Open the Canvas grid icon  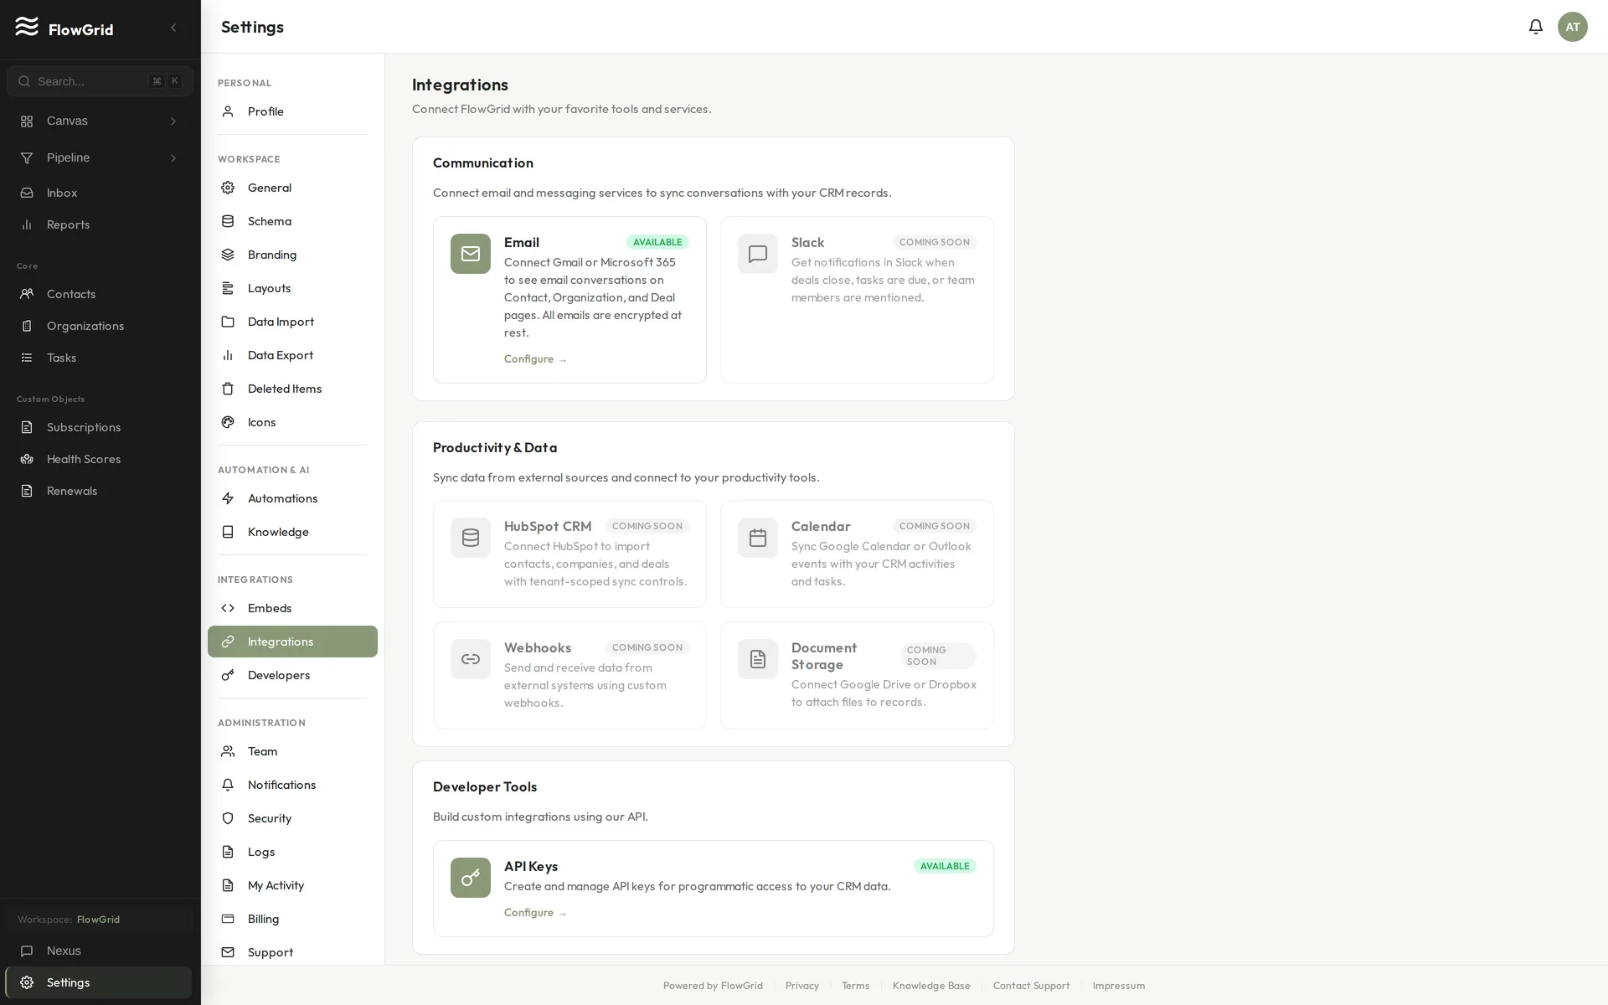click(27, 121)
